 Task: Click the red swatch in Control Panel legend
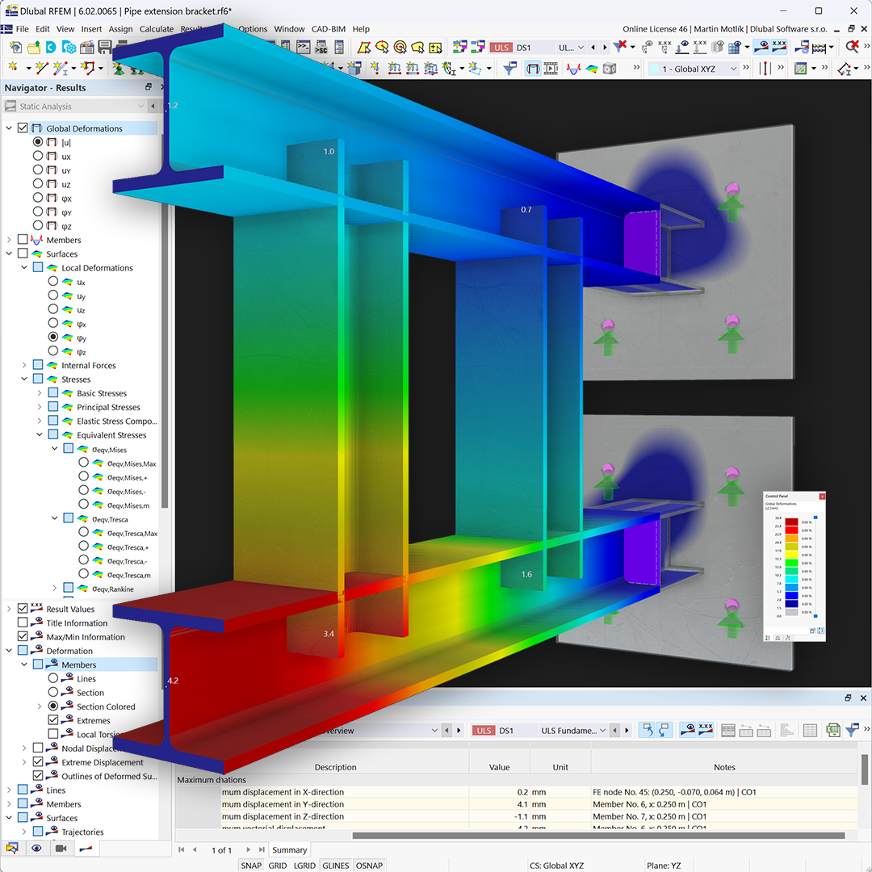pos(791,530)
